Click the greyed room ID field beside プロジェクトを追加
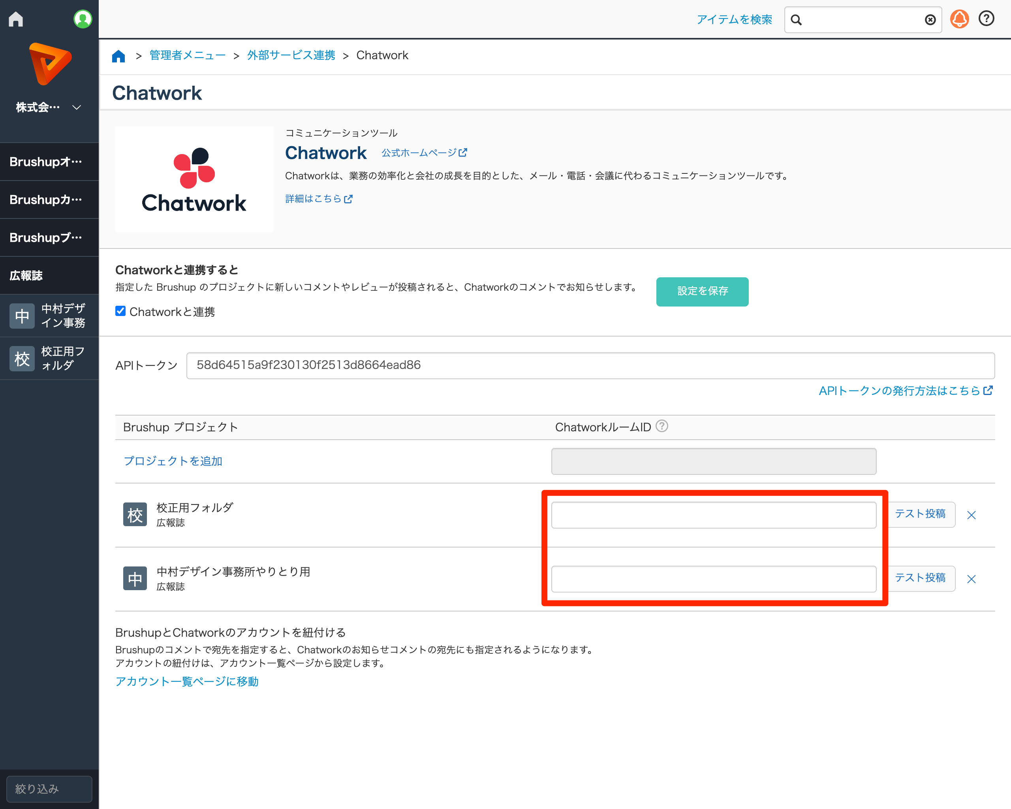This screenshot has width=1011, height=809. 713,461
